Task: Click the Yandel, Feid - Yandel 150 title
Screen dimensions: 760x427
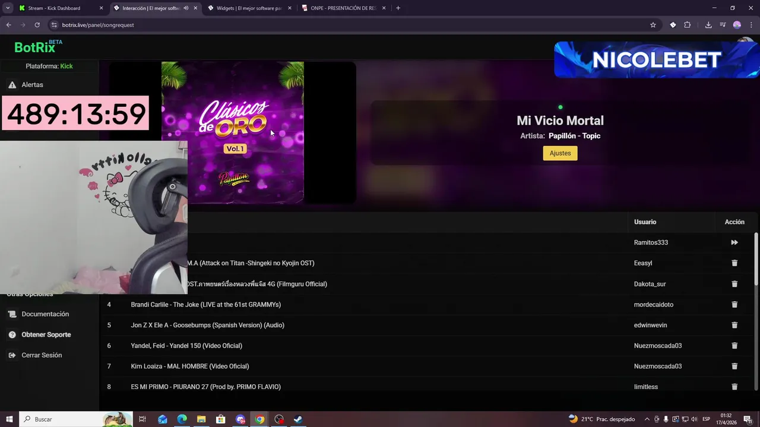Action: (186, 346)
